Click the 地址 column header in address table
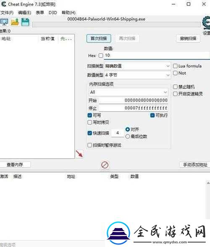Viewport: 210px width, 247px height. tap(71, 176)
